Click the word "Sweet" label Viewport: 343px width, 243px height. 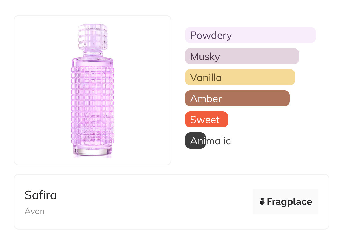point(205,120)
